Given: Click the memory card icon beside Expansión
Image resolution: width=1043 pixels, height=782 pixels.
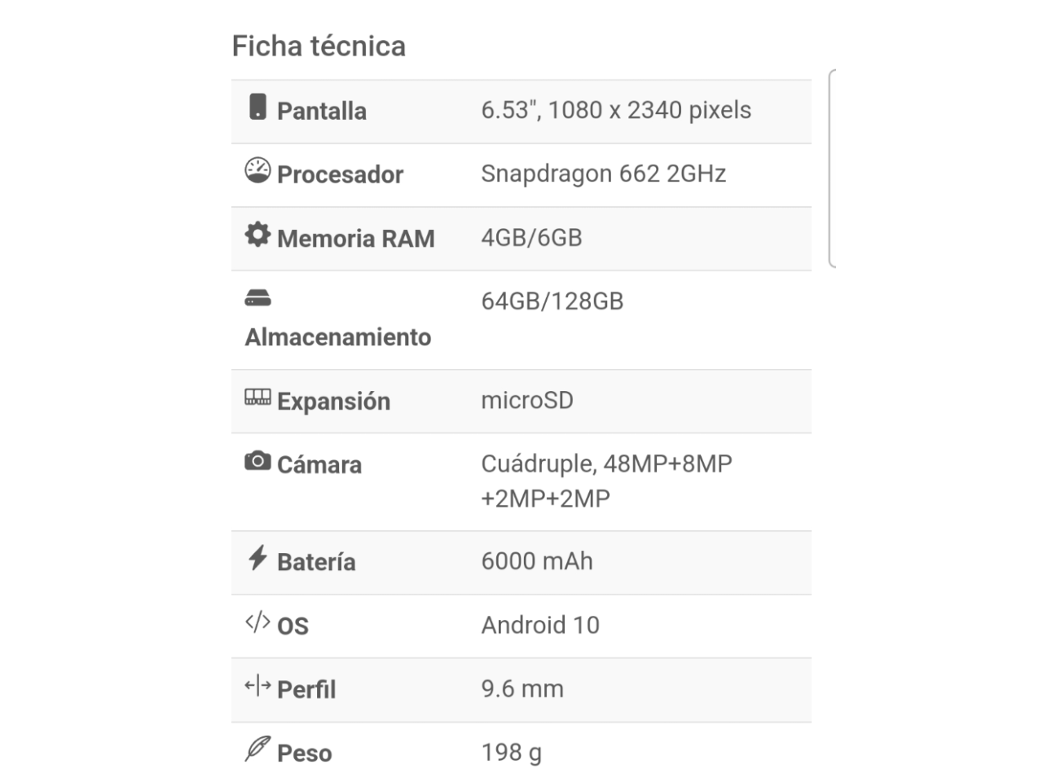Looking at the screenshot, I should point(257,397).
